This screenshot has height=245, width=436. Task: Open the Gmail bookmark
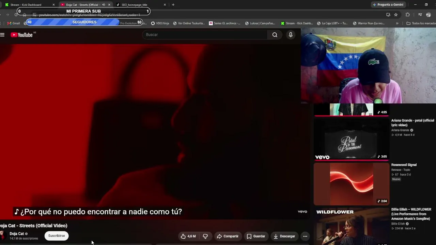14,23
